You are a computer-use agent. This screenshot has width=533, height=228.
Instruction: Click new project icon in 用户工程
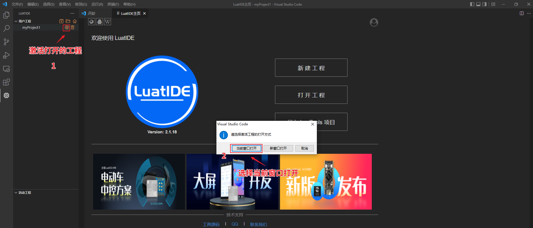coord(61,21)
